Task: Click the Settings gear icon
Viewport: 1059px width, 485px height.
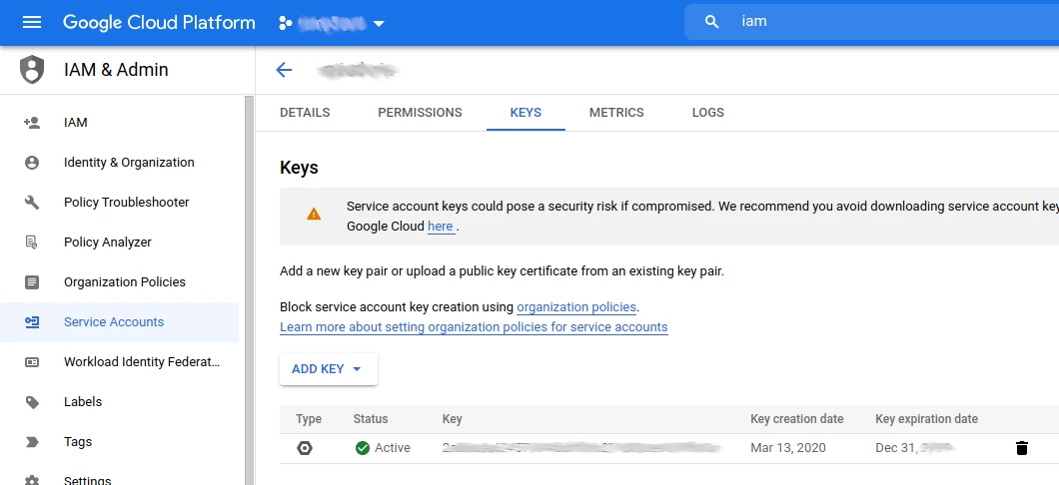Action: (32, 480)
